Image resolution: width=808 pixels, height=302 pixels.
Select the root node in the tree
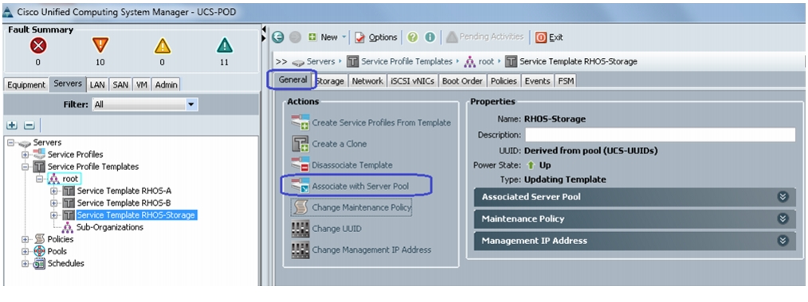(70, 179)
